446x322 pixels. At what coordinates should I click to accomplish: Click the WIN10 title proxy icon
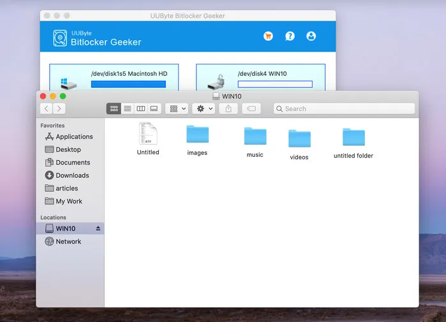pos(216,96)
